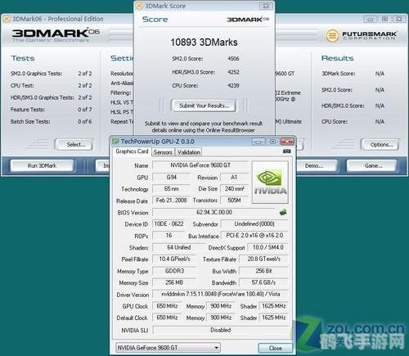Click the SM2.0 Score 4506 value
409x356 pixels.
pyautogui.click(x=233, y=59)
